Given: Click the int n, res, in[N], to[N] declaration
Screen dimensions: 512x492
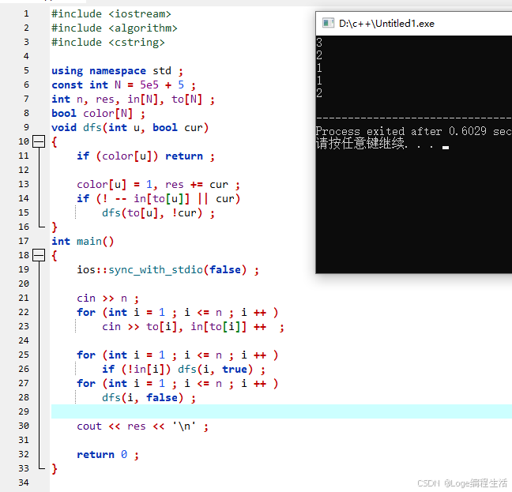Looking at the screenshot, I should [x=134, y=100].
